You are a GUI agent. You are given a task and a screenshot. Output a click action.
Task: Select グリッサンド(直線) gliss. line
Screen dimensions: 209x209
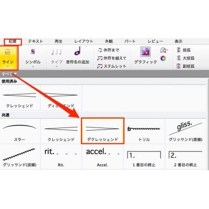pyautogui.click(x=185, y=131)
